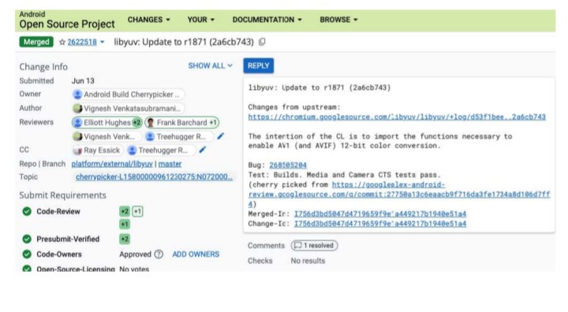The image size is (568, 312).
Task: Open the DOCUMENTATION menu
Action: (x=267, y=20)
